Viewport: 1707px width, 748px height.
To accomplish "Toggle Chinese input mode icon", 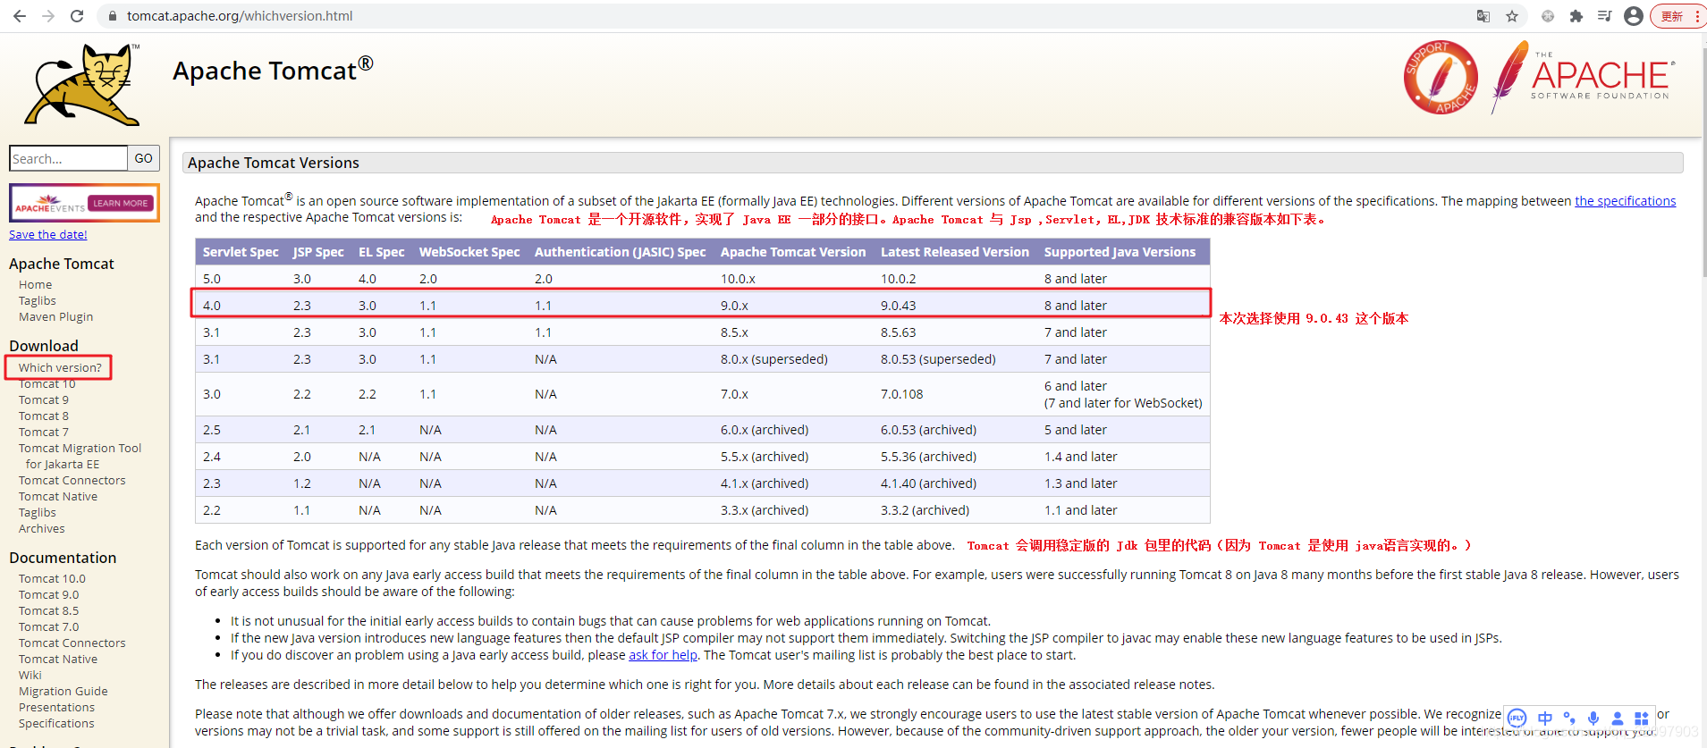I will (1545, 719).
